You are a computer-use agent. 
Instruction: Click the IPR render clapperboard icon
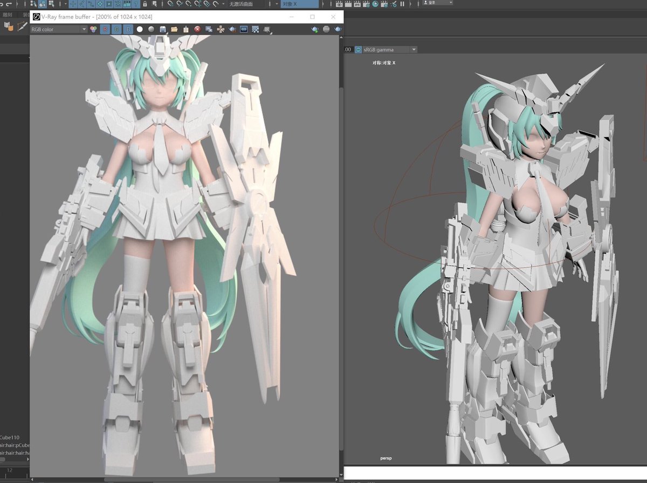click(357, 4)
